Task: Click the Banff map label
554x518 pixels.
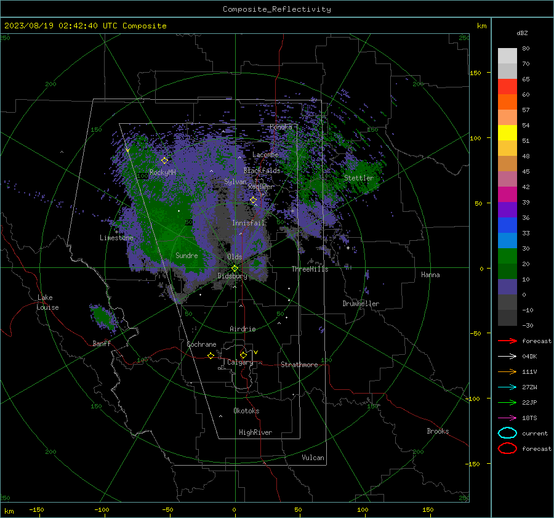Action: point(102,343)
